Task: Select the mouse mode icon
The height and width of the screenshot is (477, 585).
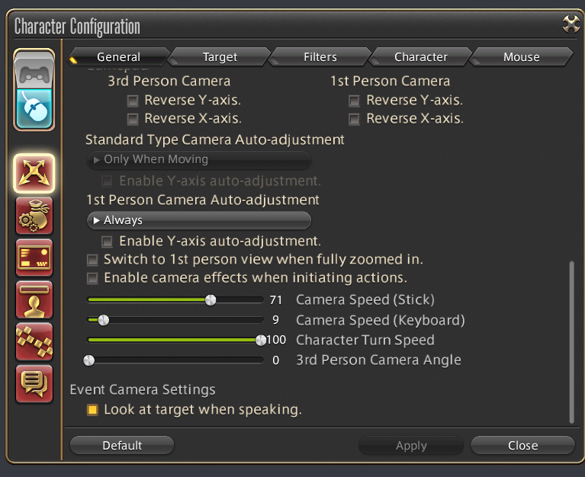Action: pos(34,109)
